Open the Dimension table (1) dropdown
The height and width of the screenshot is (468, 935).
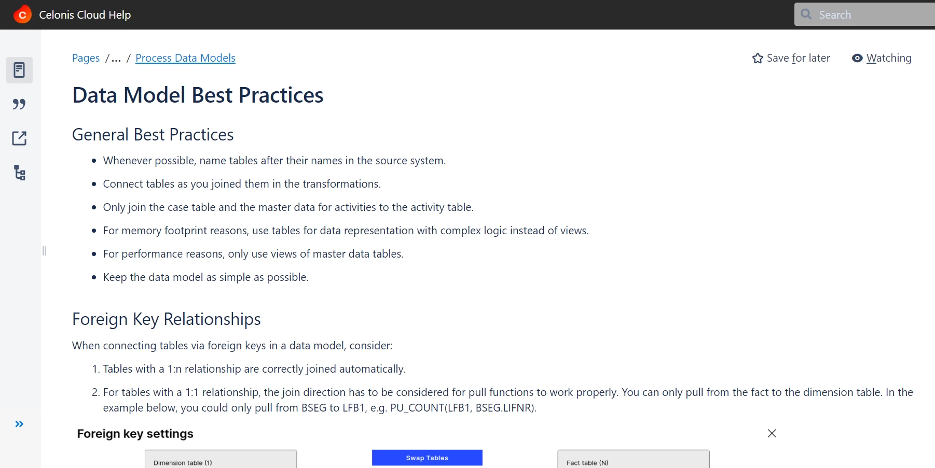(221, 459)
